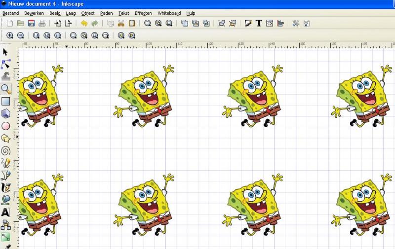Screen dimensions: 395x249
Task: Open the Align and Distribute icon
Action: tap(280, 23)
